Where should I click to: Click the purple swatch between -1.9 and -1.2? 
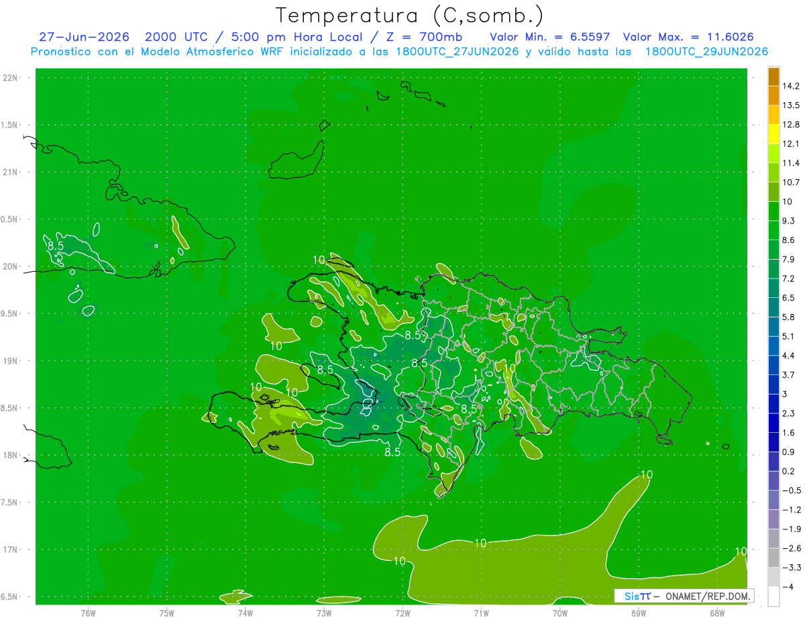click(773, 519)
